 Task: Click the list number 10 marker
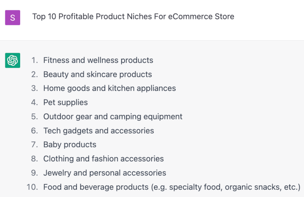click(32, 187)
